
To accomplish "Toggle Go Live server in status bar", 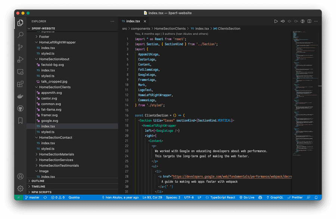I will pyautogui.click(x=247, y=197).
